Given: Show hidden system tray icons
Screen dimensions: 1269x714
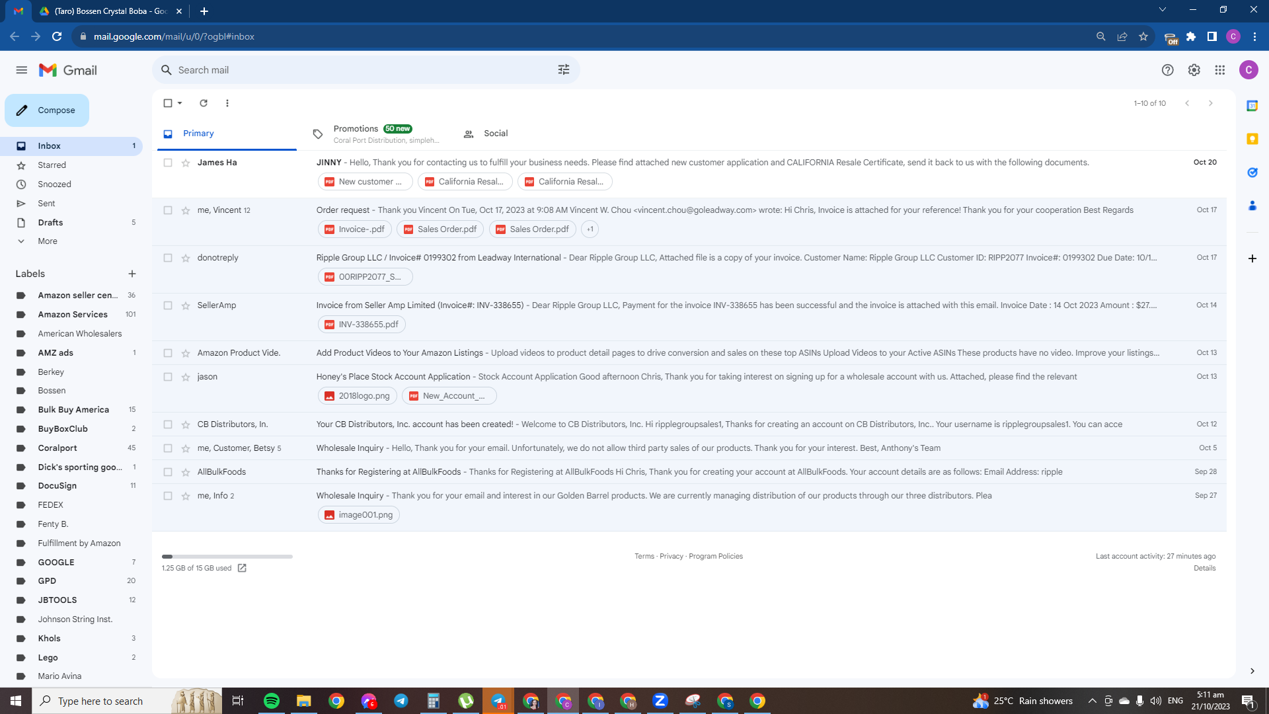Looking at the screenshot, I should pos(1092,701).
